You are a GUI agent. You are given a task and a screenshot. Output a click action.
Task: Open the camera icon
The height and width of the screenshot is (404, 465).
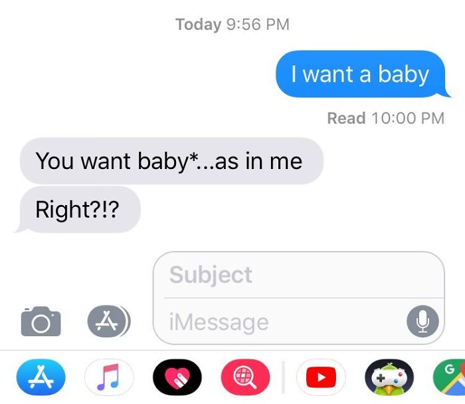click(41, 321)
